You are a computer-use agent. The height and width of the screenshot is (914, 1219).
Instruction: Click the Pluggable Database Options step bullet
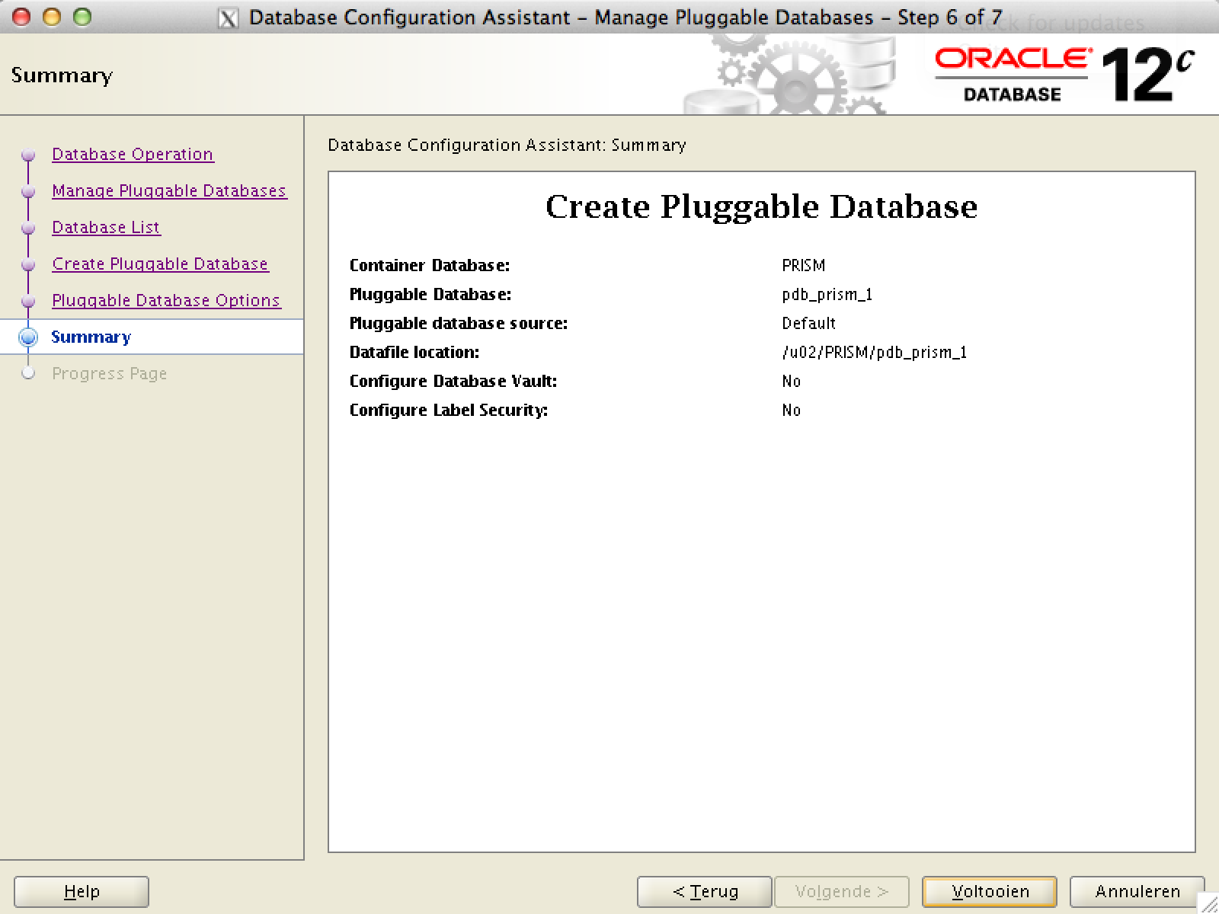coord(28,301)
